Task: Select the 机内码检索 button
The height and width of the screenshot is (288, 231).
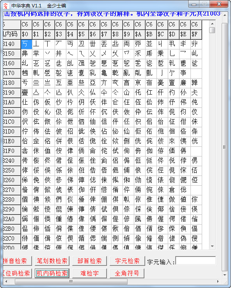Action: [52, 273]
